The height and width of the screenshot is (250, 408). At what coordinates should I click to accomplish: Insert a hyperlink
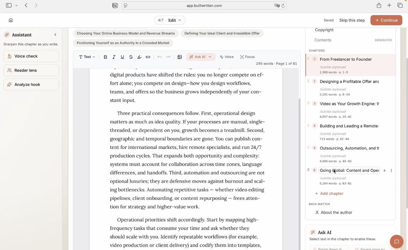(x=148, y=57)
